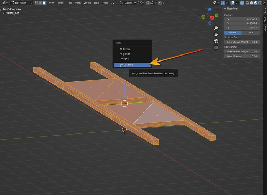Adjust the vertices Mean Bevel Weight slider
The height and width of the screenshot is (195, 267).
click(x=242, y=42)
